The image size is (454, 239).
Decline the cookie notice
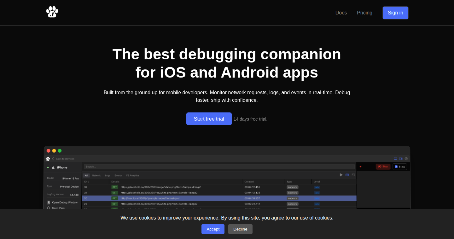click(240, 229)
